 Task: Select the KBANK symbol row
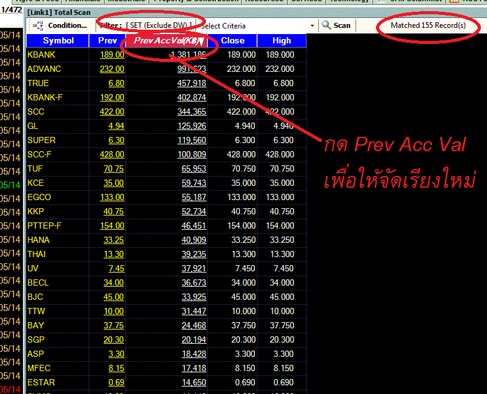pyautogui.click(x=42, y=55)
